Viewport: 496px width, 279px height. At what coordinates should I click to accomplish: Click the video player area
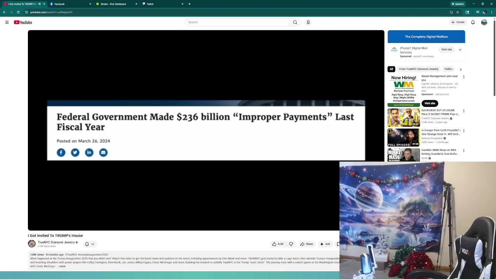coord(206,131)
